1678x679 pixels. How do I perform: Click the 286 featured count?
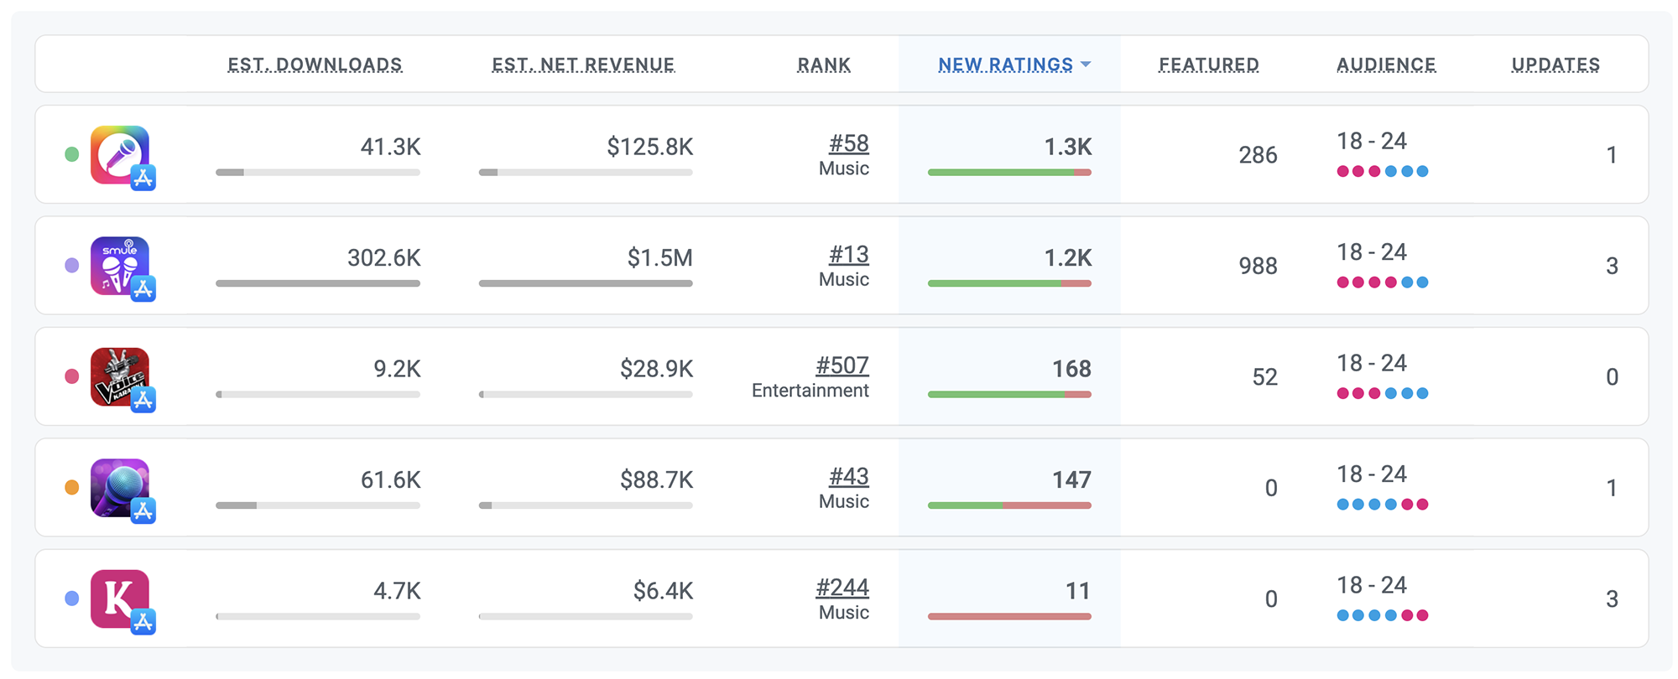tap(1258, 155)
